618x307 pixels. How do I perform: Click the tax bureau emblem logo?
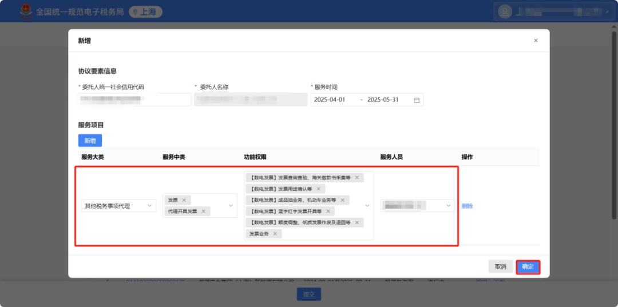point(26,11)
